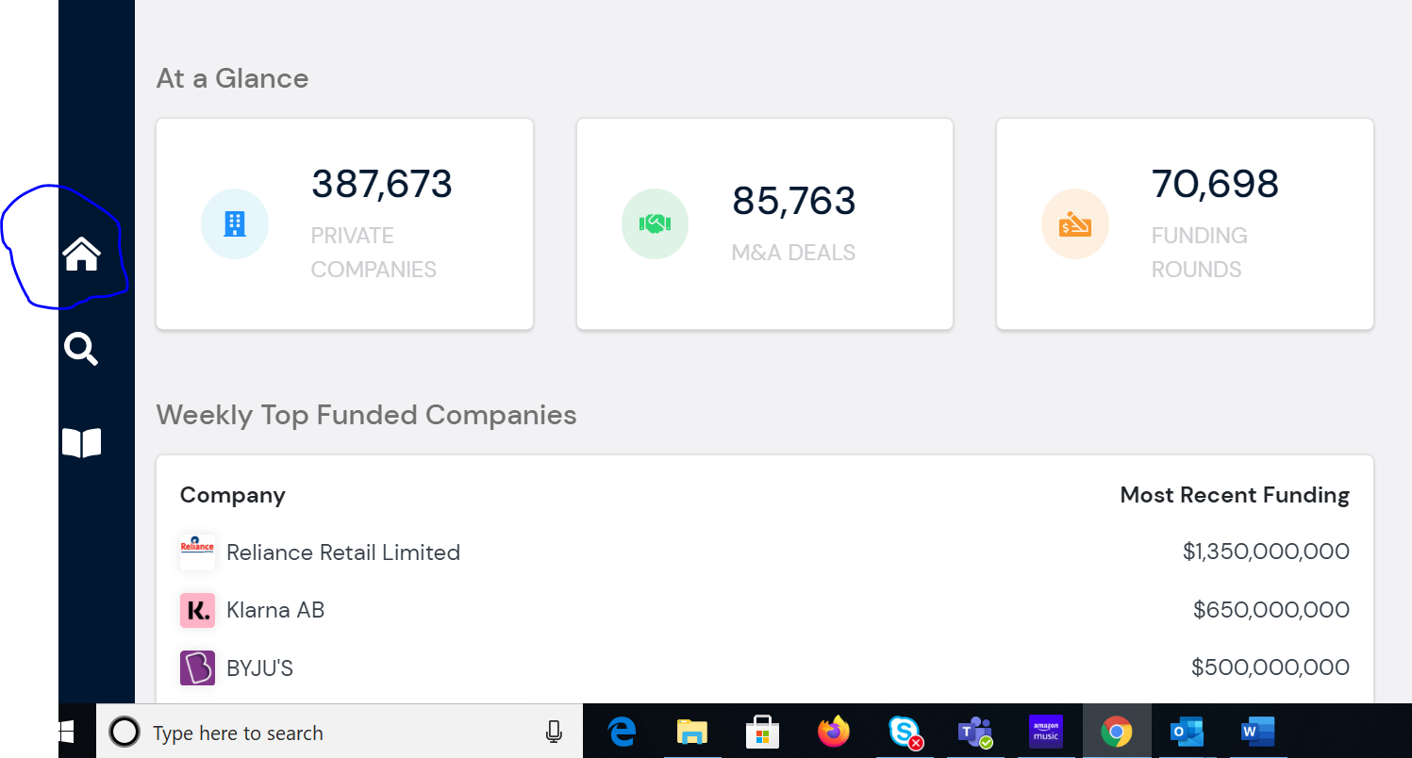Open the Home page from sidebar
This screenshot has width=1412, height=758.
[82, 254]
